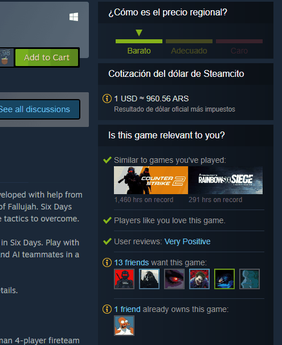Viewport: 282px width, 345px height.
Task: Click the Add to Cart button
Action: pyautogui.click(x=47, y=57)
